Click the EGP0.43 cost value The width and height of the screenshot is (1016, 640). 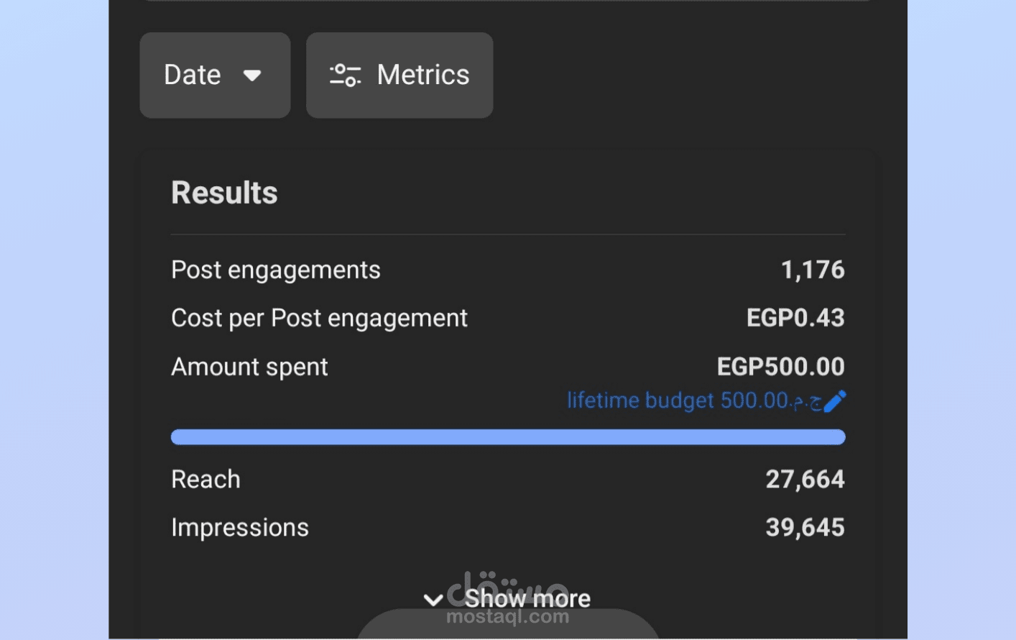tap(795, 318)
